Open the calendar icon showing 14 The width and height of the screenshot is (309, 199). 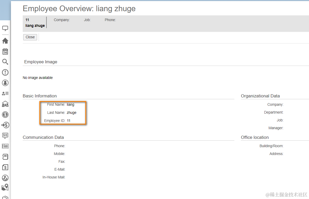click(5, 52)
